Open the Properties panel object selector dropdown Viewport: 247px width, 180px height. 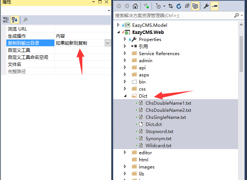[x=109, y=10]
